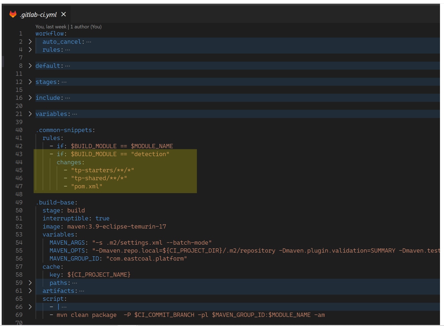Expand the folded stages section

(x=30, y=82)
